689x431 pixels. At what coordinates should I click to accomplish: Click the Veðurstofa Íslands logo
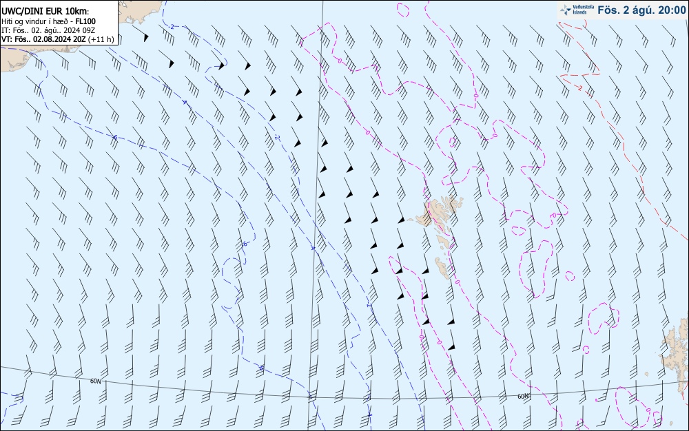coord(576,10)
